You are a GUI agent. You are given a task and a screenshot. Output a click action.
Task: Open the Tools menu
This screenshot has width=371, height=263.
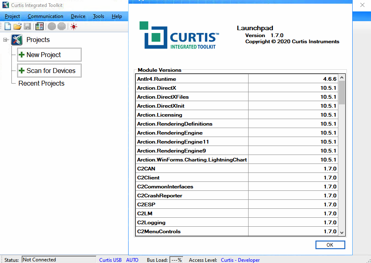click(98, 16)
